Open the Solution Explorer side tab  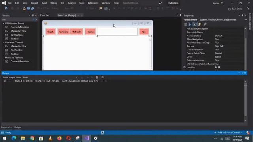tap(250, 21)
